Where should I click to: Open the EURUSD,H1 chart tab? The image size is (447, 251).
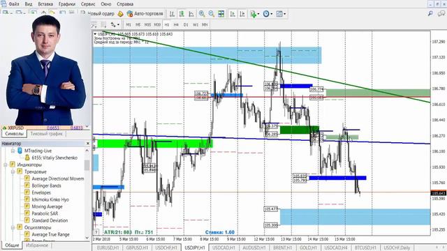108,248
